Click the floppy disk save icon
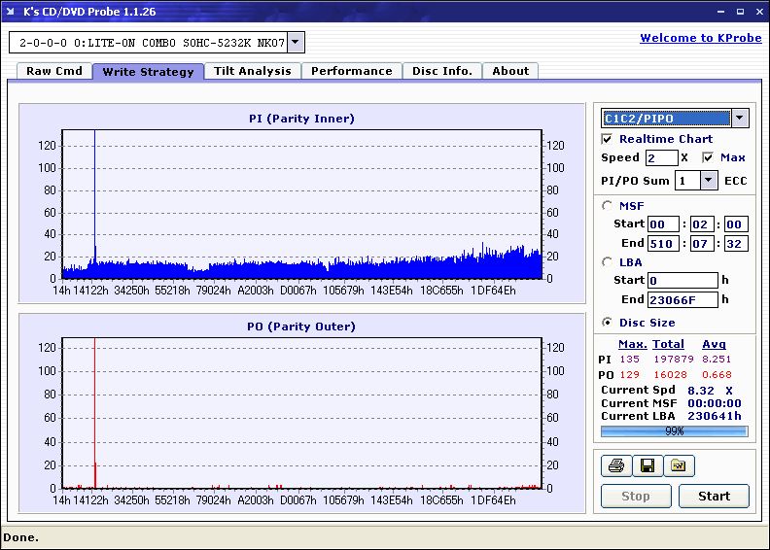Viewport: 770px width, 550px height. pyautogui.click(x=647, y=466)
